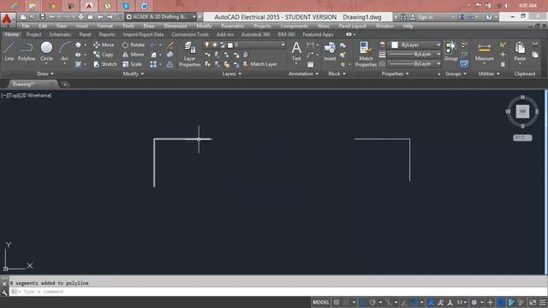Click the WCS label below ViewCube

[x=522, y=138]
